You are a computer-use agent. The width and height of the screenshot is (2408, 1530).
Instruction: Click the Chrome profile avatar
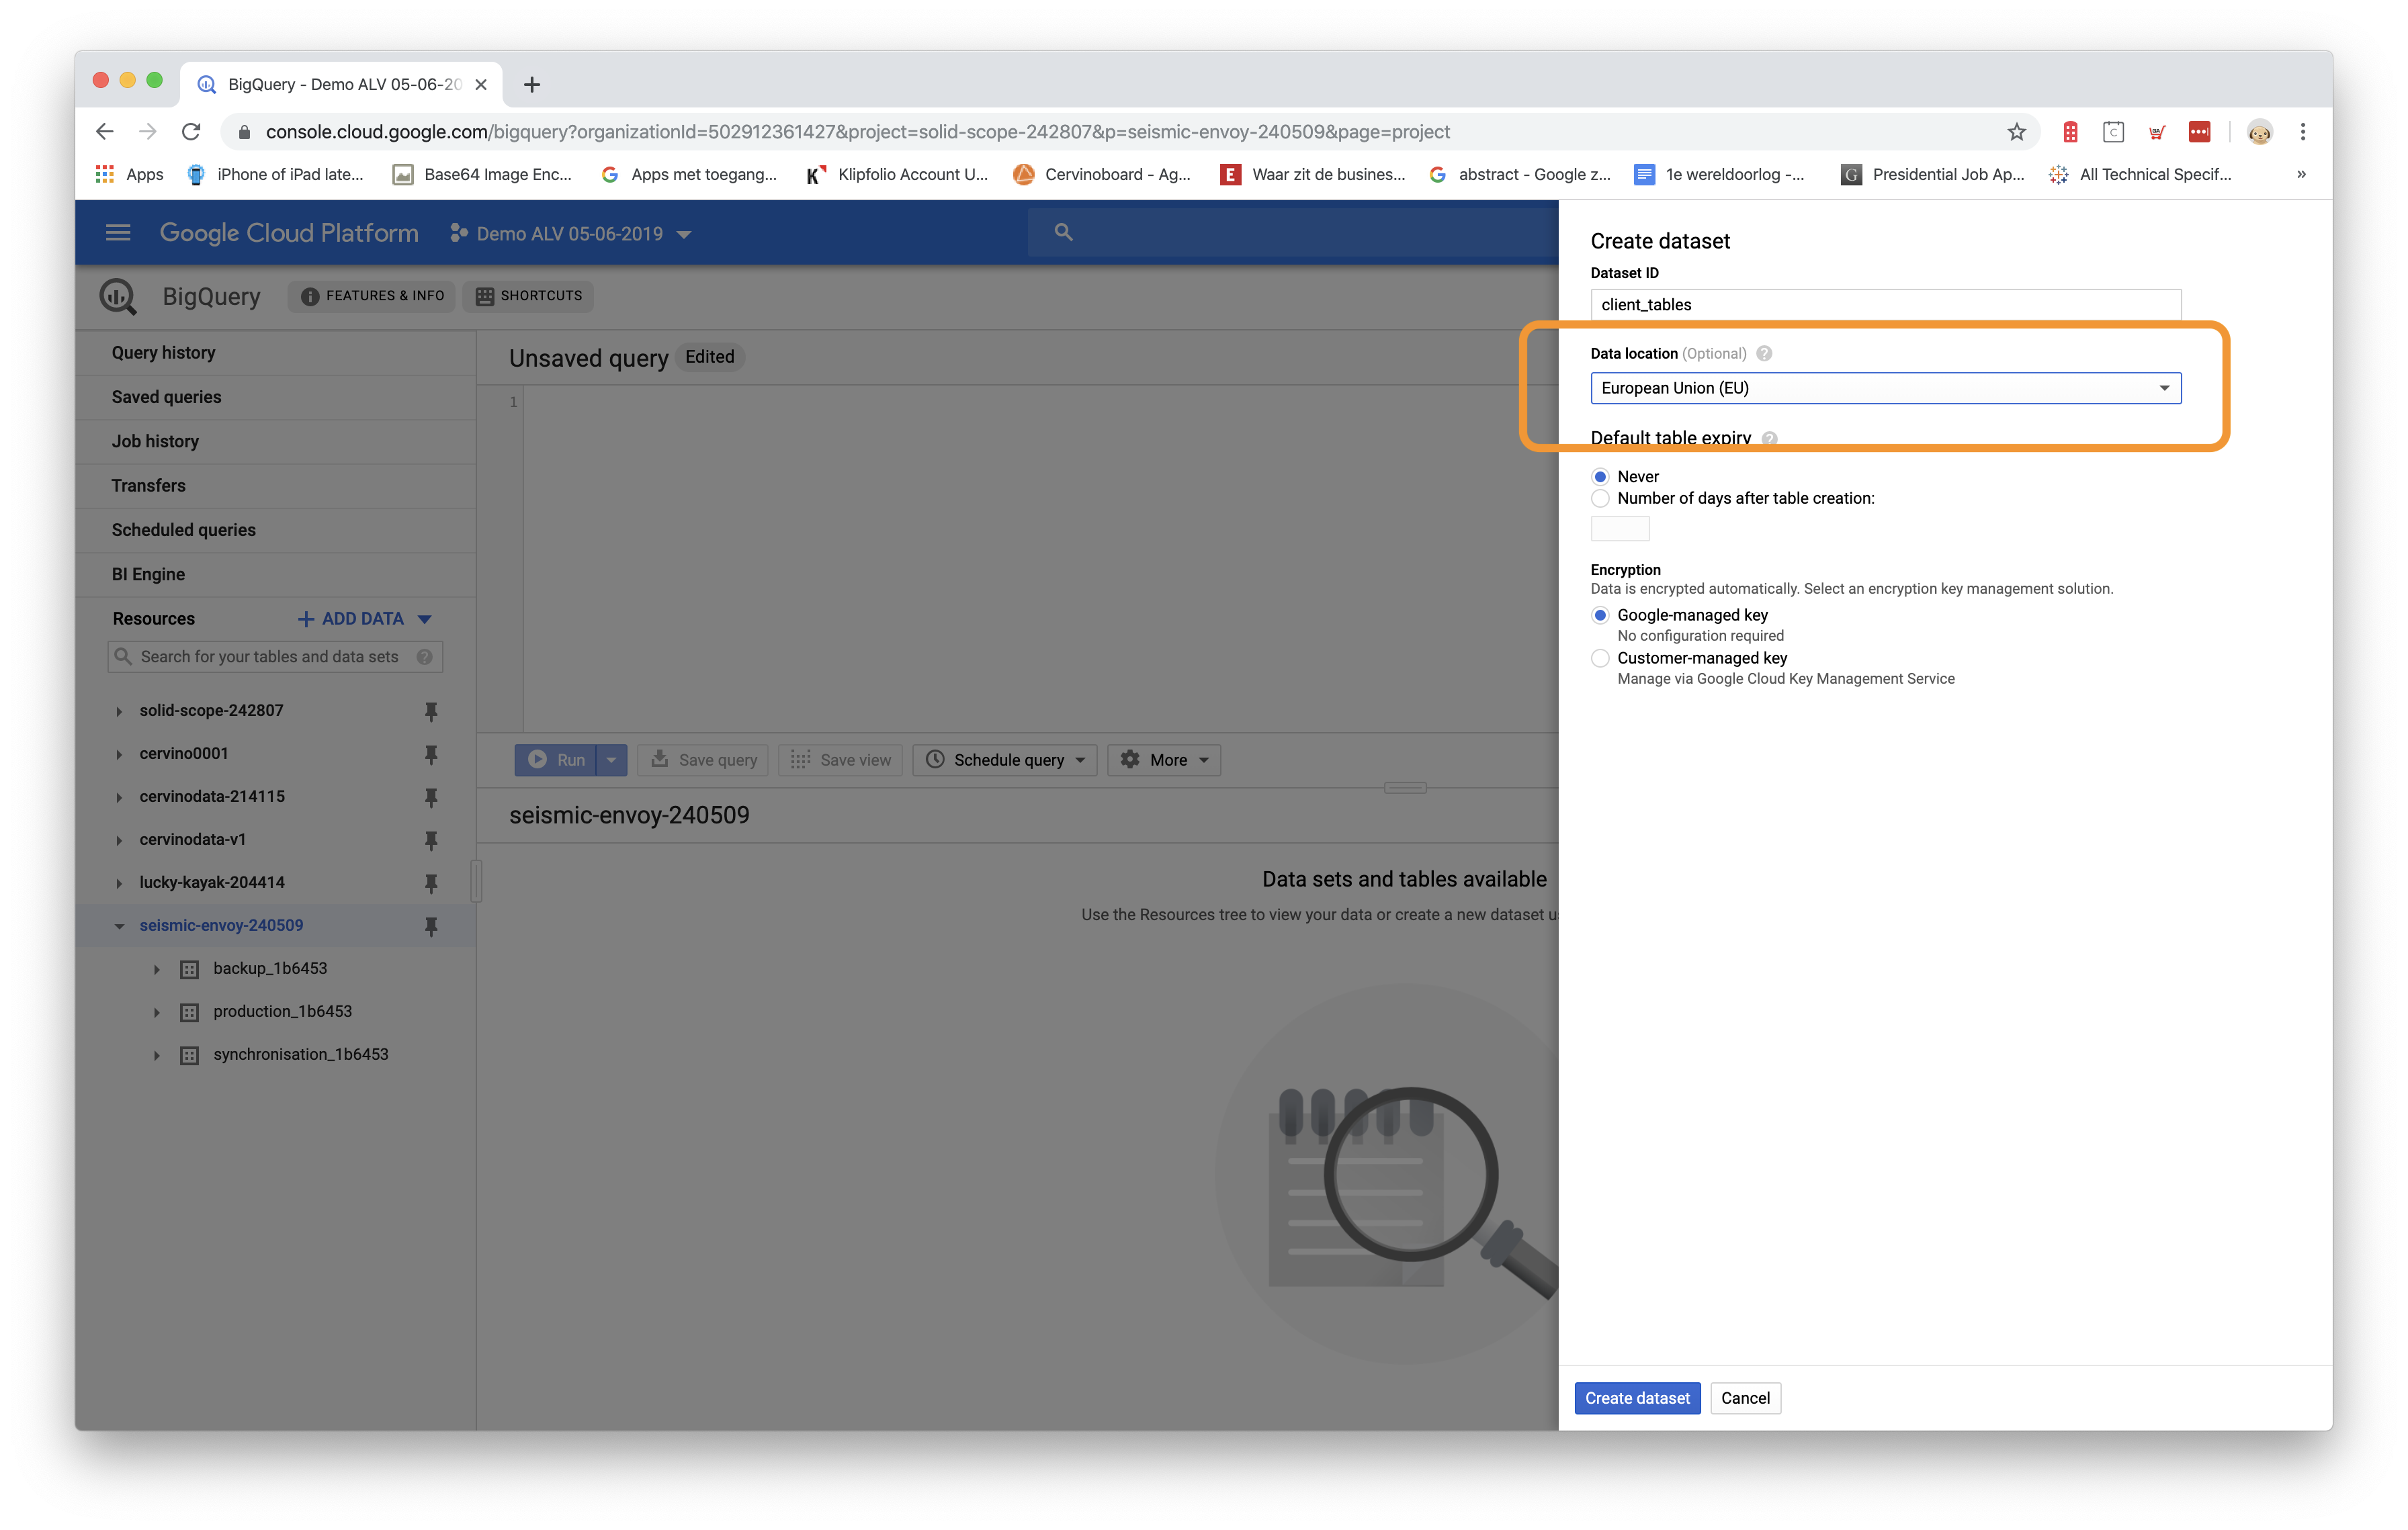point(2259,132)
